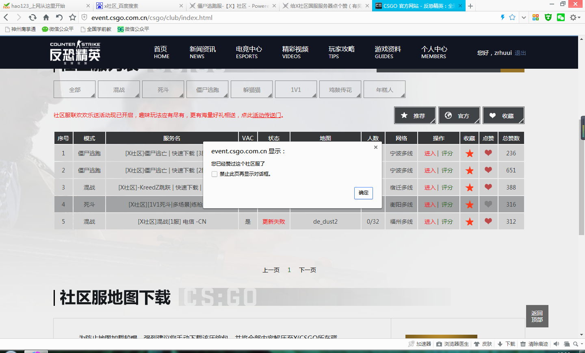The image size is (585, 353).
Task: Expand the address bar dropdown arrow
Action: [524, 17]
